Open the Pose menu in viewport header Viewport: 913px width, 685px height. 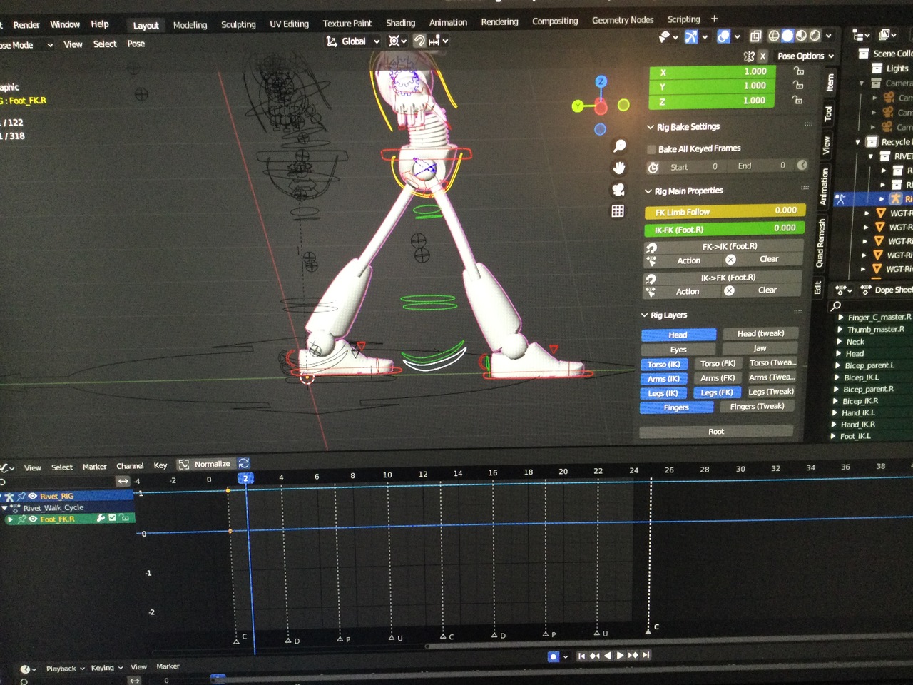136,44
